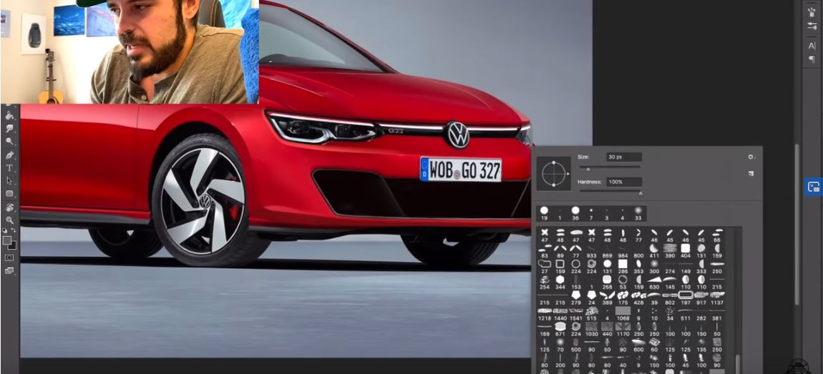Click the foreground color swatch
Image resolution: width=823 pixels, height=374 pixels.
6,240
